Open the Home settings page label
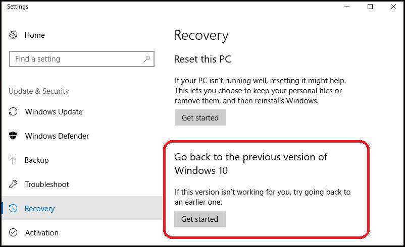Viewport: 405px width, 247px height. (35, 35)
